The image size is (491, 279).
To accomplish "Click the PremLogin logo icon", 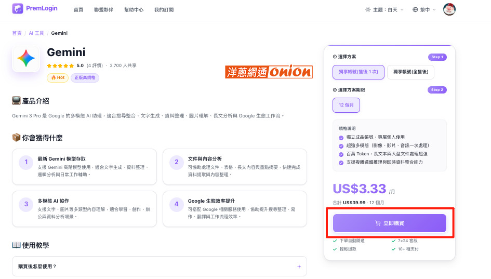I will point(18,8).
